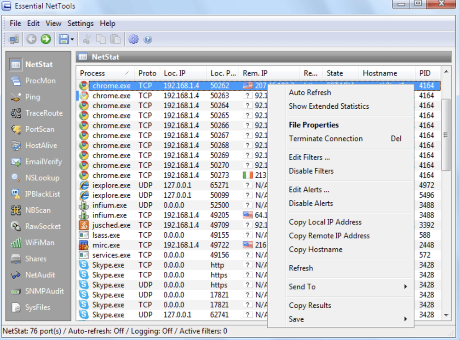Screen dimensions: 460x340
Task: Open the Edit menu
Action: pos(33,23)
